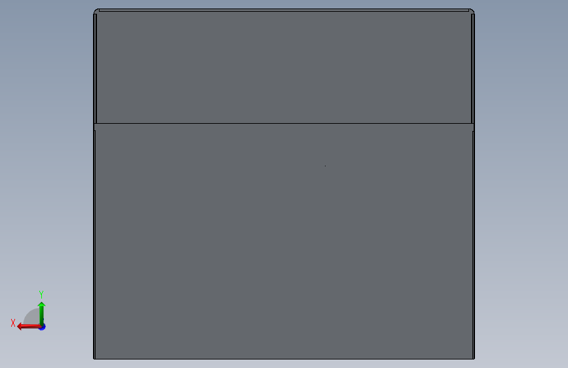Select the upper face of the model
This screenshot has width=568, height=368.
[284, 67]
